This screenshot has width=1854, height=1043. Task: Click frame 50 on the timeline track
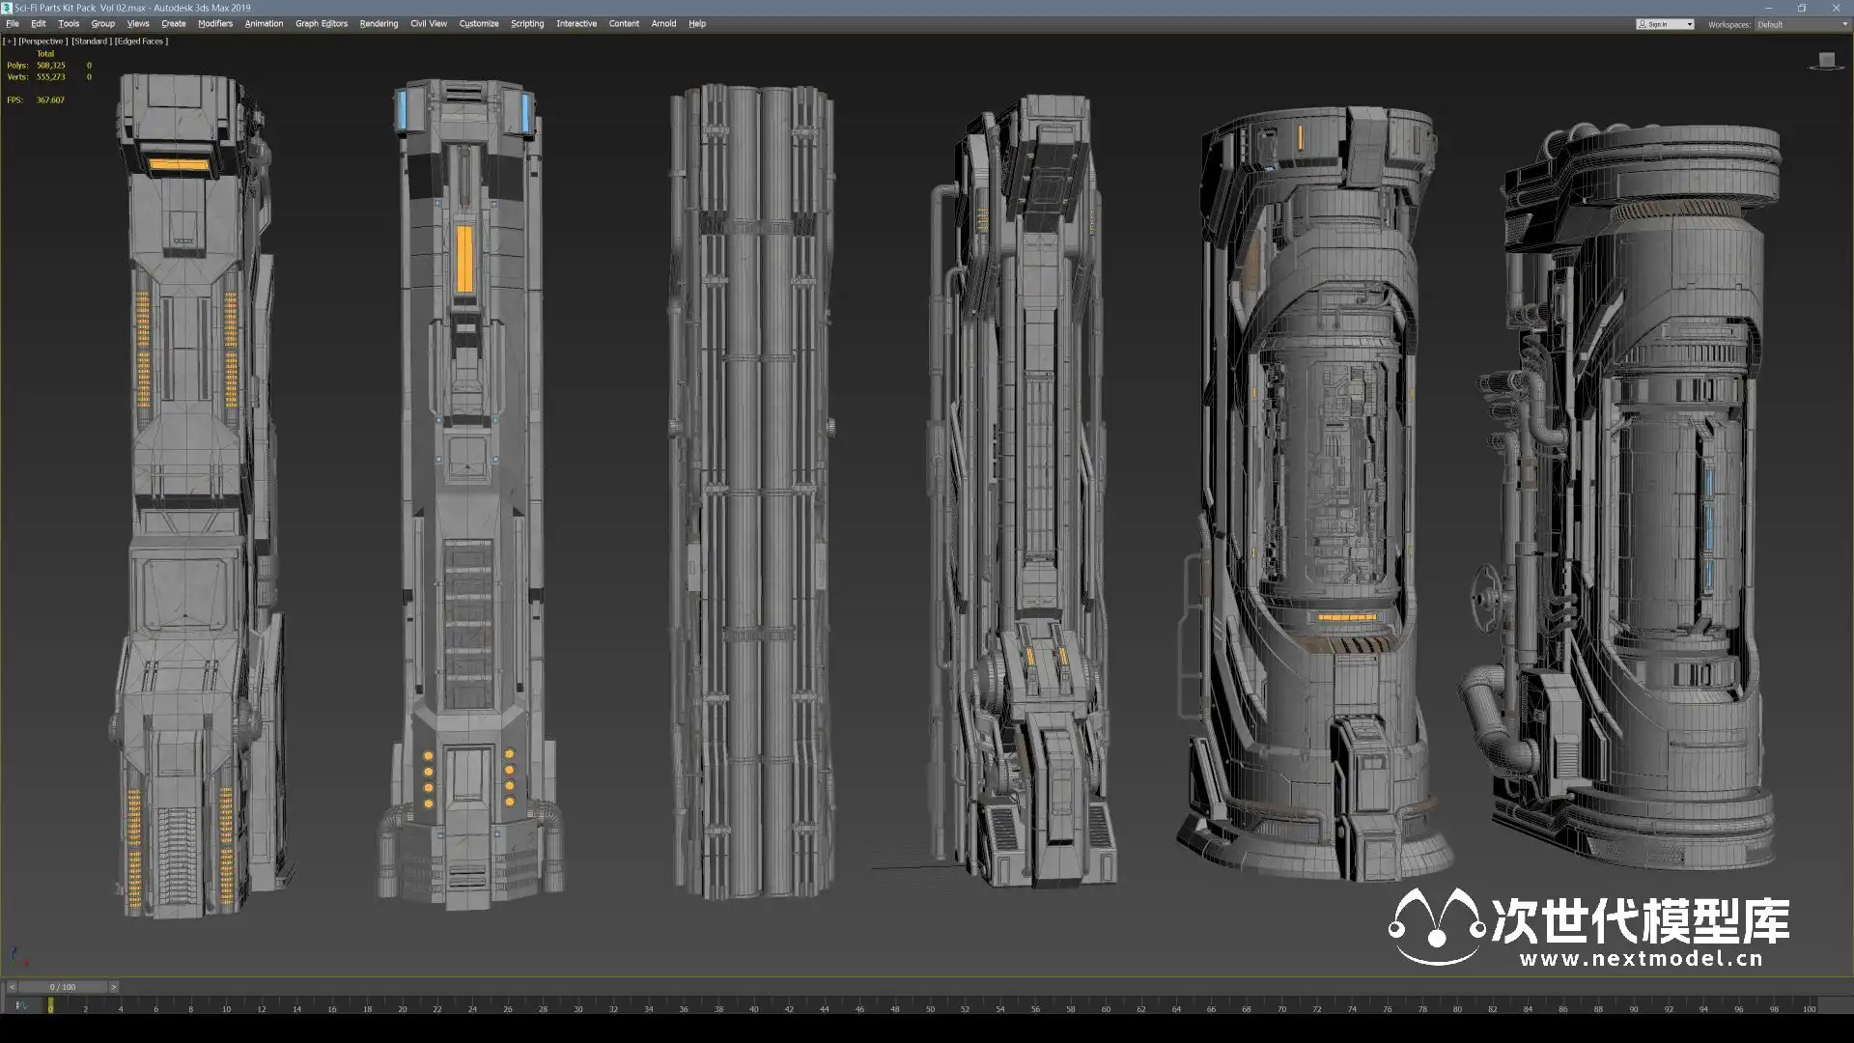click(930, 1006)
